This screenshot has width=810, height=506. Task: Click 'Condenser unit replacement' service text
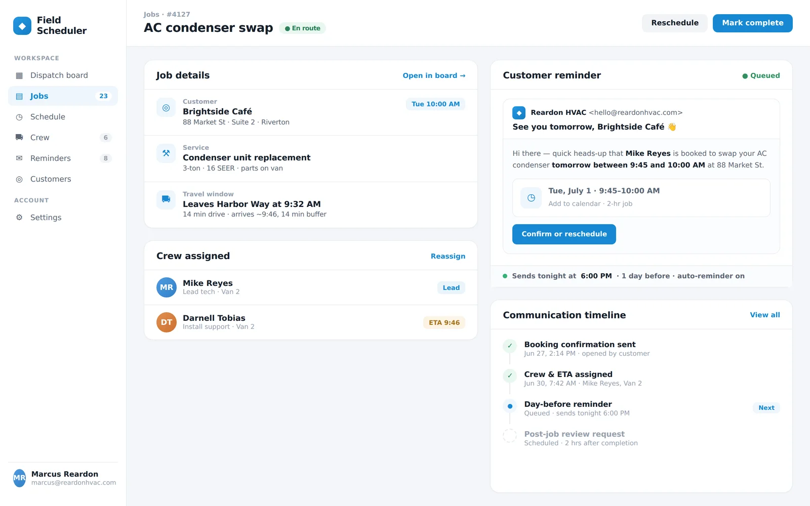pyautogui.click(x=247, y=158)
